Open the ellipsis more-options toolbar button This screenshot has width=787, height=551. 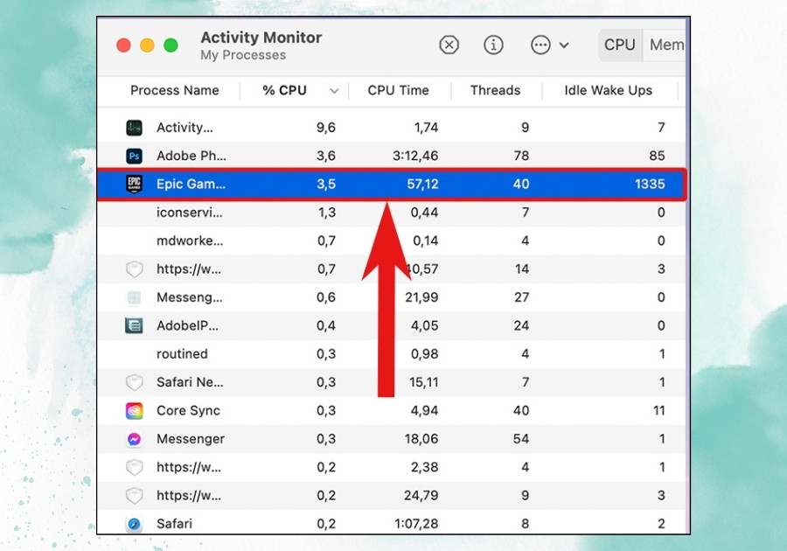[540, 45]
